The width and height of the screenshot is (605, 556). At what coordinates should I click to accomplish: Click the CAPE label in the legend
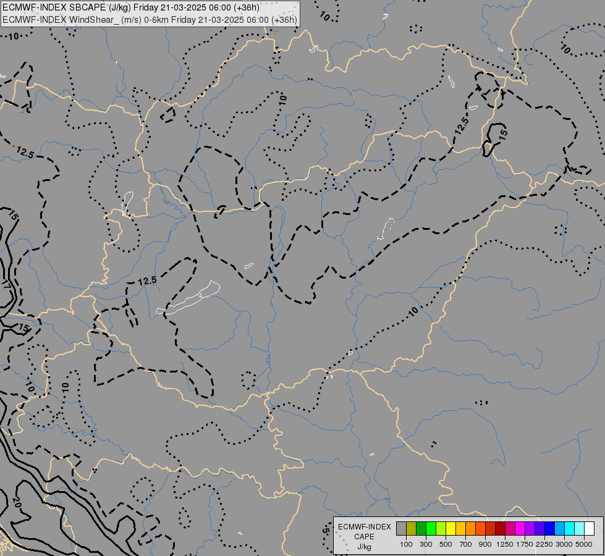pyautogui.click(x=364, y=537)
